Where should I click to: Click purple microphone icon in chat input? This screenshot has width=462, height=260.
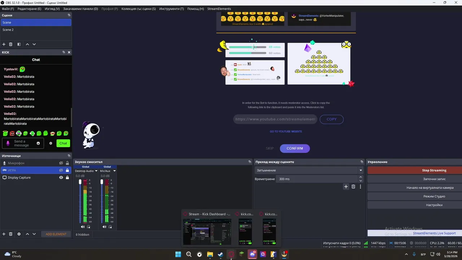click(8, 143)
